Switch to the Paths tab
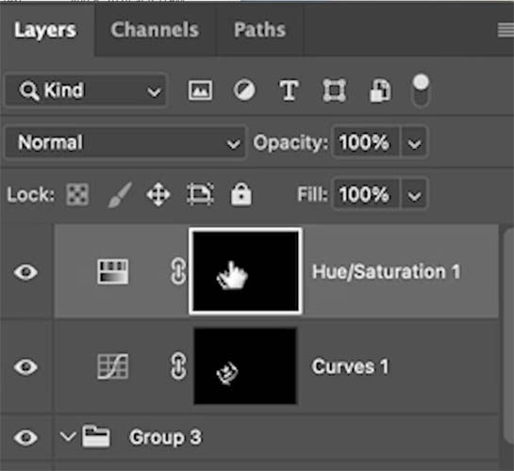The image size is (514, 471). pos(259,30)
